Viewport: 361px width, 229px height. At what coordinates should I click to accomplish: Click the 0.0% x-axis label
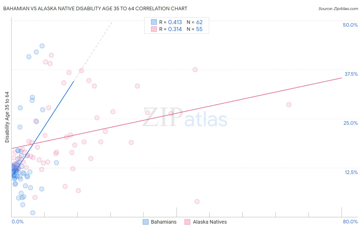[x=17, y=222]
